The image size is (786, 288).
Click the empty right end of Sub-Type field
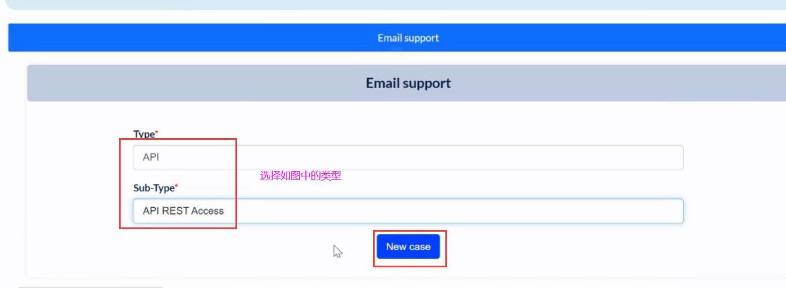point(638,211)
